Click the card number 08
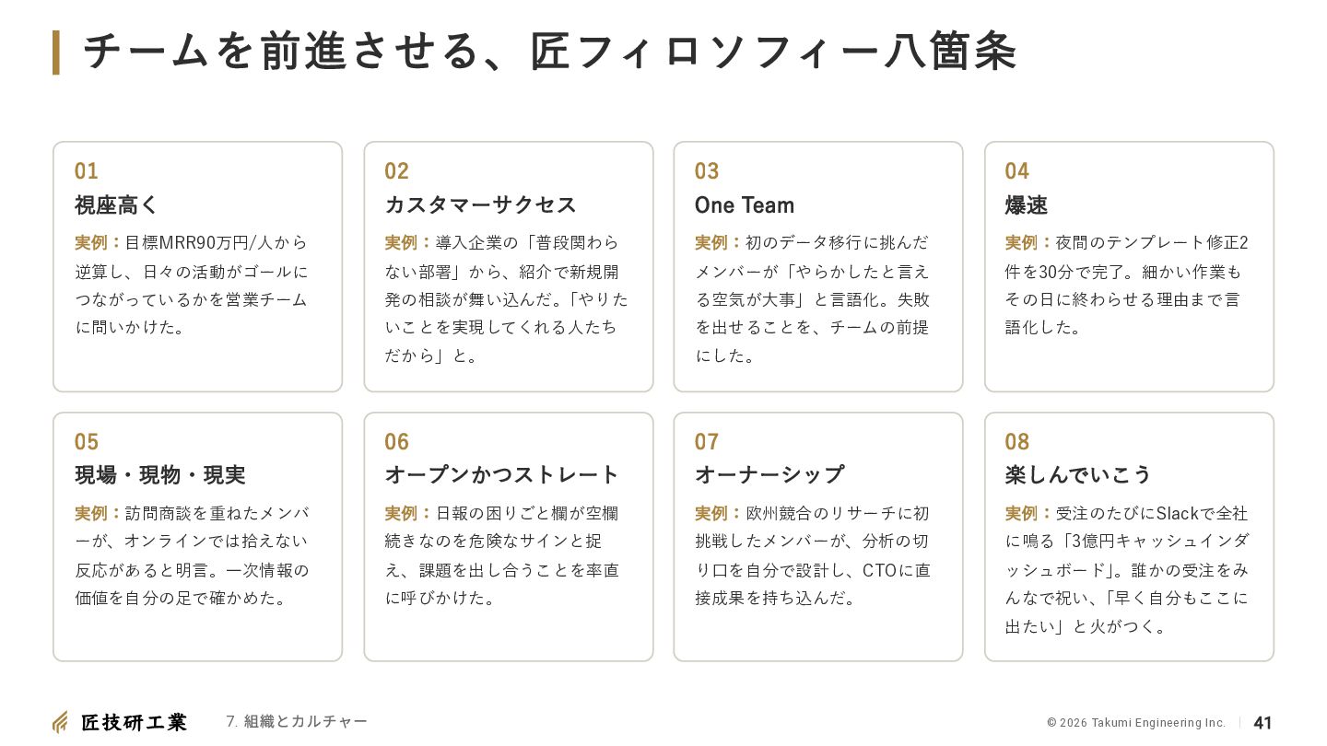 (x=1017, y=442)
